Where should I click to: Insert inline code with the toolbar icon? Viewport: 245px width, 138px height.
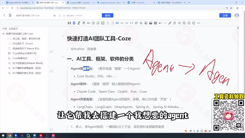(x=127, y=23)
